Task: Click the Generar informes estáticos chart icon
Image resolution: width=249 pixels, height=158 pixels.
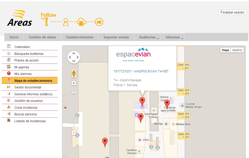Action: pos(9,93)
